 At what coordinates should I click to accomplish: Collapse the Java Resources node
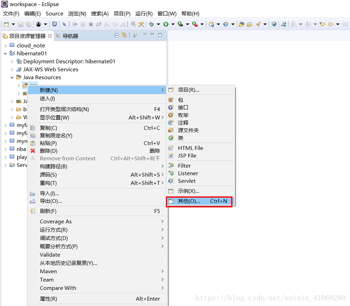coord(12,78)
